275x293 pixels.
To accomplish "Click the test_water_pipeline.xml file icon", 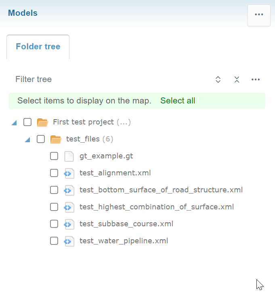I will [69, 241].
